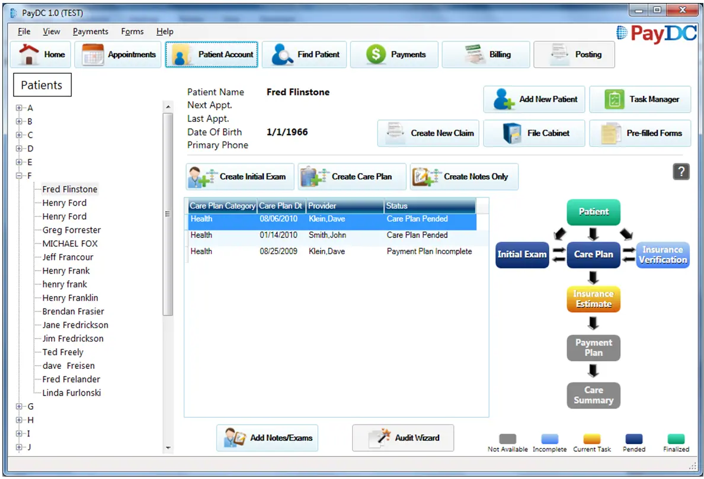Image resolution: width=704 pixels, height=479 pixels.
Task: Click the blue help question mark
Action: 681,172
